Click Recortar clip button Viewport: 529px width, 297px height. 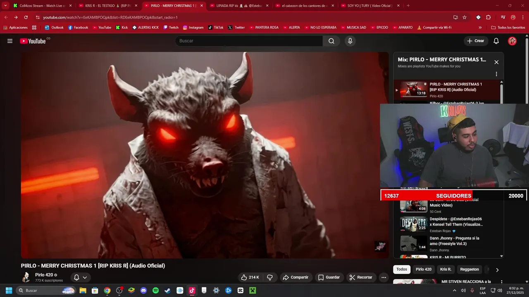click(x=361, y=277)
